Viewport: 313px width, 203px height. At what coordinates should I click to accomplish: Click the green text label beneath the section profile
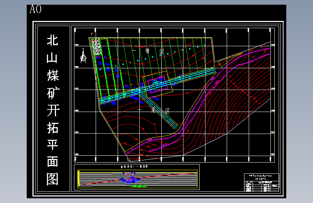coord(139,186)
